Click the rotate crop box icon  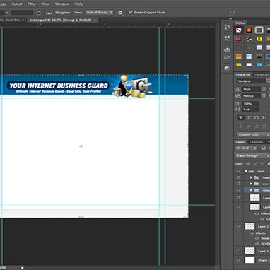point(39,13)
